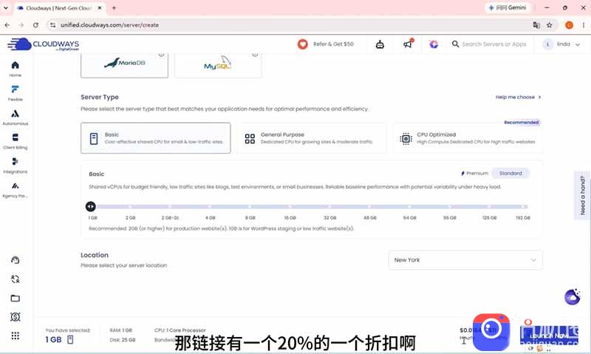Bookmark this page with the star icon

click(550, 25)
